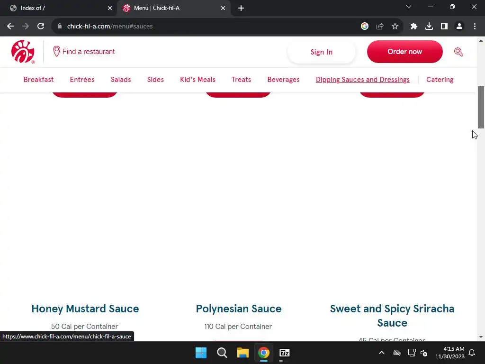Image resolution: width=485 pixels, height=364 pixels.
Task: Open Polynesian Sauce item
Action: tap(239, 309)
